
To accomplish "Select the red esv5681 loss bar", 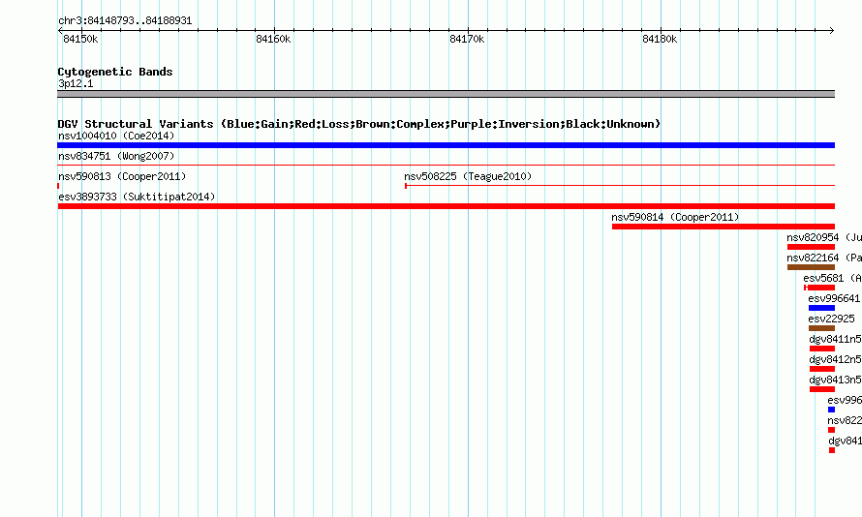I will (x=819, y=288).
